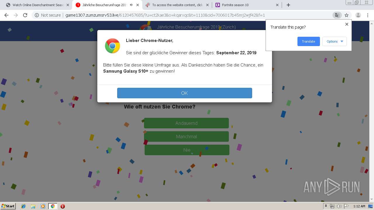Dismiss the Translate this page popup
The width and height of the screenshot is (374, 210).
(347, 24)
